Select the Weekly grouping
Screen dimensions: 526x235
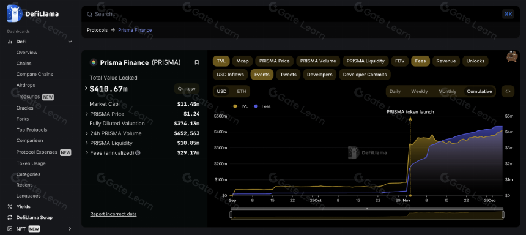[420, 91]
